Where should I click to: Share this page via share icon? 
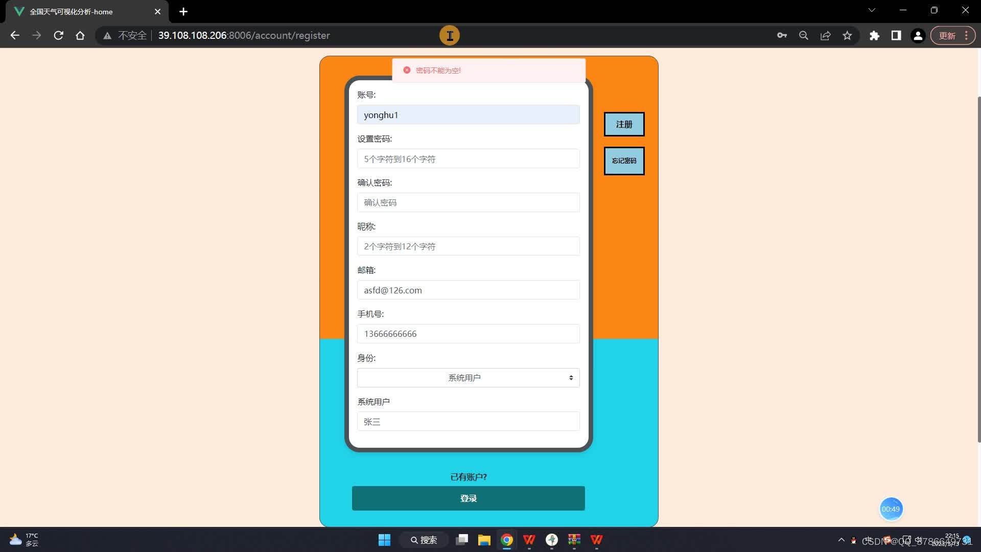click(x=826, y=35)
